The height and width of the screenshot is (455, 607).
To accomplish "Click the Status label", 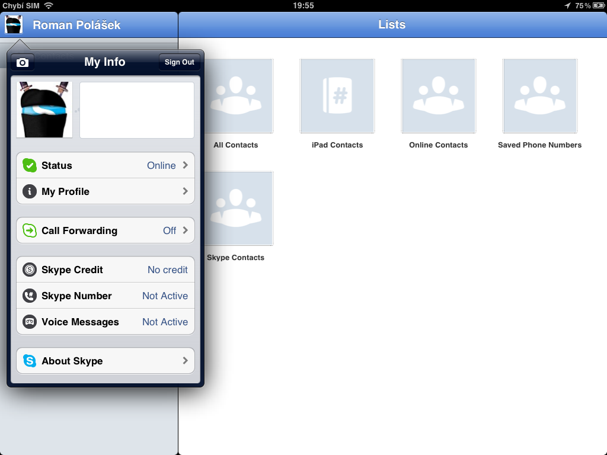I will (57, 166).
